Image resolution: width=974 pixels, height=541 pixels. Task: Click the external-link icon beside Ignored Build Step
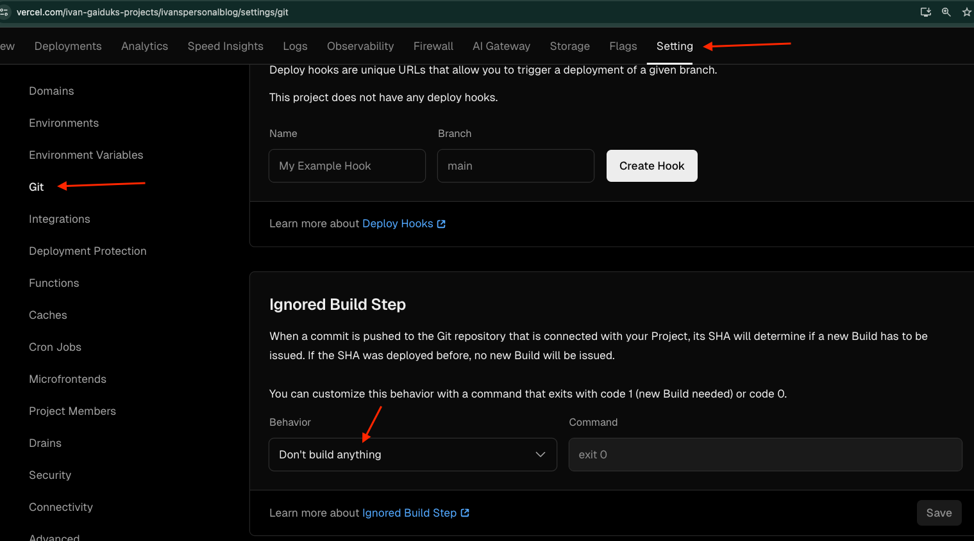466,512
